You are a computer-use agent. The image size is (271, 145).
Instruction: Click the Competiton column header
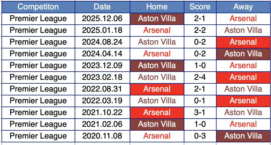(38, 7)
